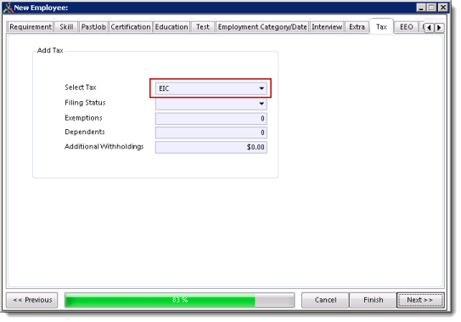Click the green 83% progress bar
461x322 pixels.
pos(180,300)
